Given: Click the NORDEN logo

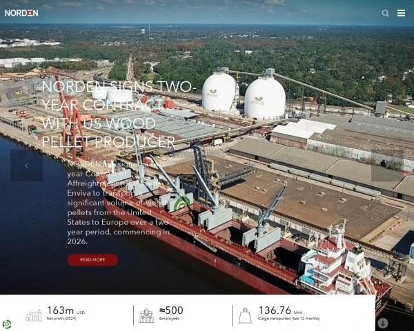Looking at the screenshot, I should pyautogui.click(x=21, y=13).
